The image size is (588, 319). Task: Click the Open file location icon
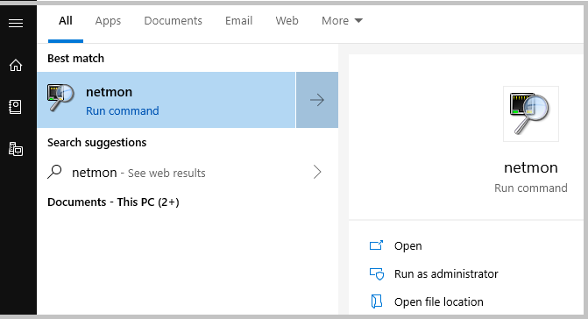coord(376,301)
